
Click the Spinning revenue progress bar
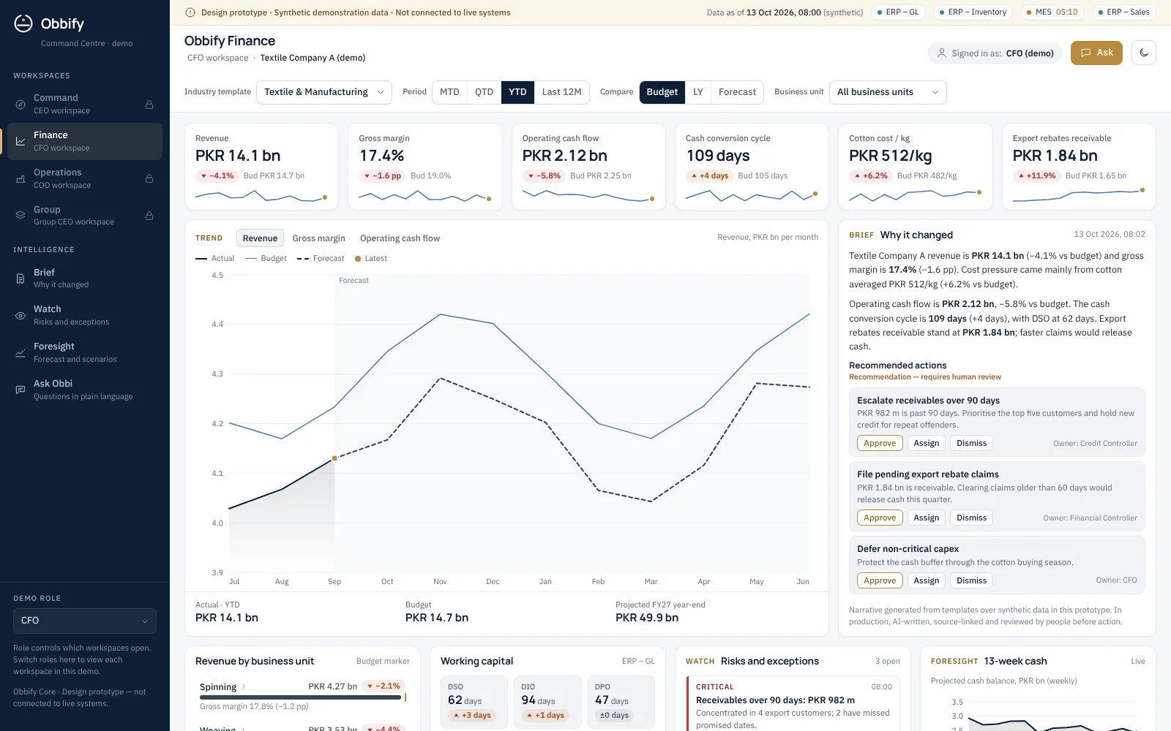point(301,697)
